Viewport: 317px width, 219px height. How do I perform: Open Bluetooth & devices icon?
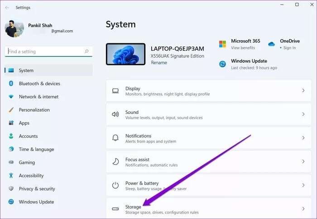coord(11,83)
